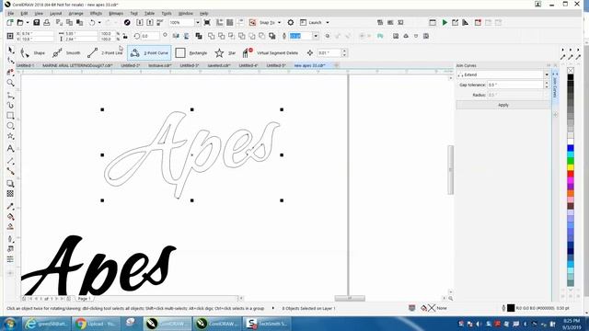Screen dimensions: 589x331
Task: Open the outline width dropdown
Action: point(316,36)
